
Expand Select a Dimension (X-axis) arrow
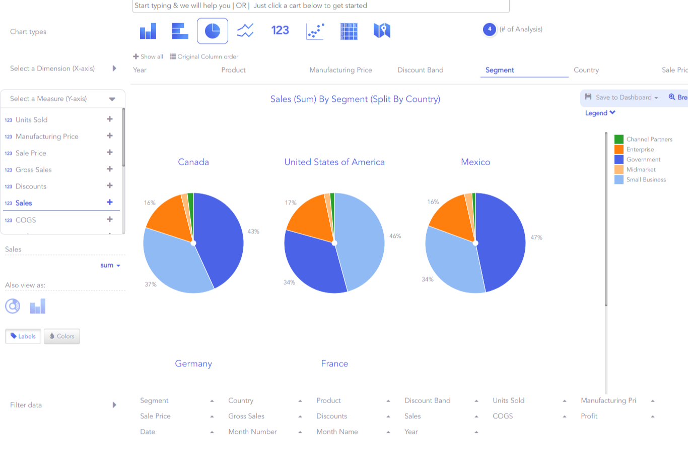(114, 69)
